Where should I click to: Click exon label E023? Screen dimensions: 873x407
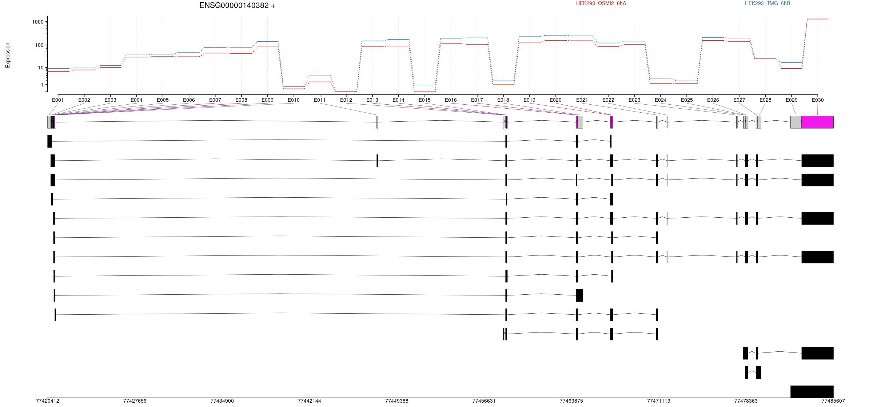634,100
